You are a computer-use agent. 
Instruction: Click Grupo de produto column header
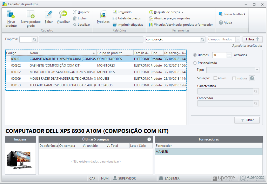115,53
